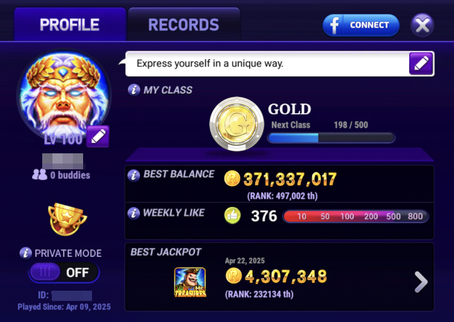Image resolution: width=454 pixels, height=322 pixels.
Task: Click the Next Class progress bar
Action: coord(331,138)
